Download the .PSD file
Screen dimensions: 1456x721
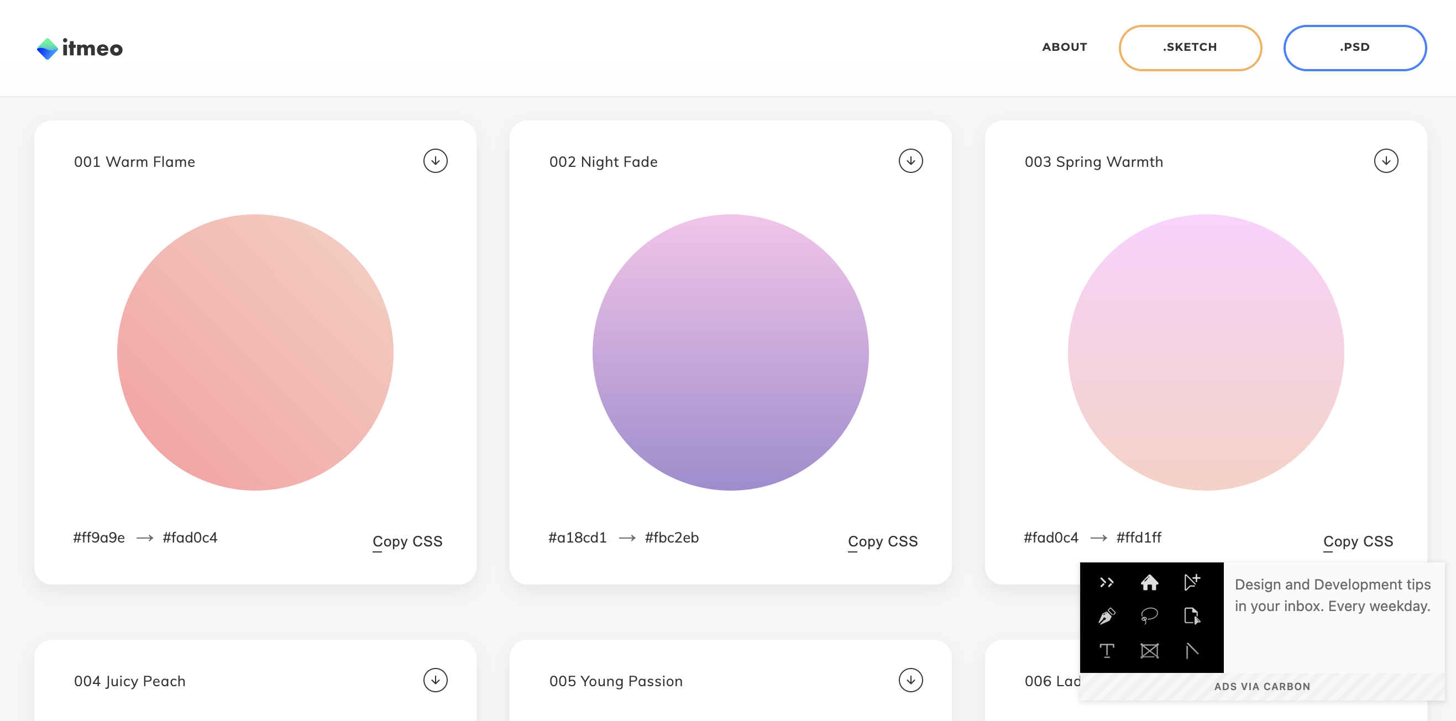(x=1354, y=48)
